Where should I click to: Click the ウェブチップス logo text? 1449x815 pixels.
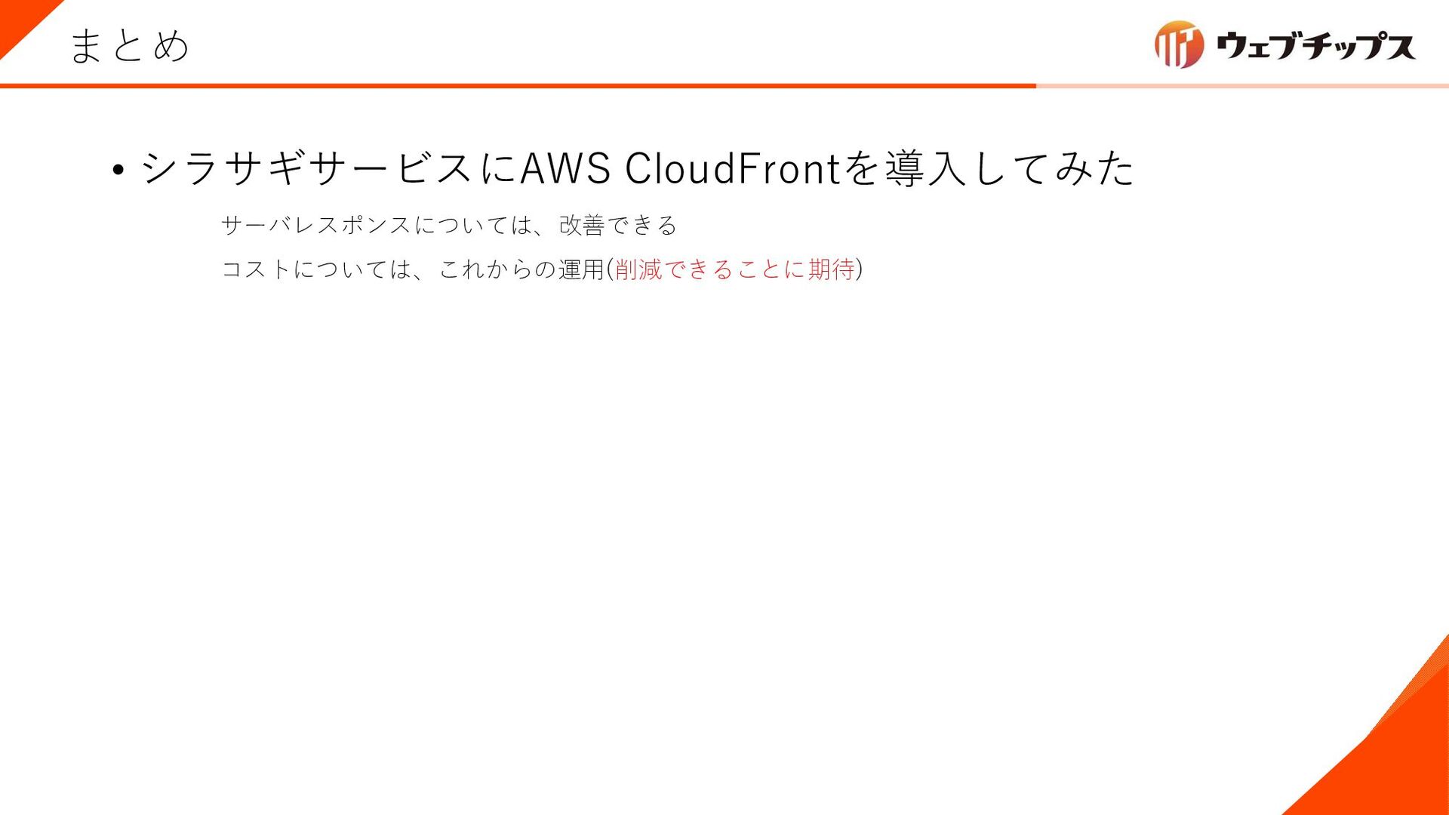click(1316, 45)
